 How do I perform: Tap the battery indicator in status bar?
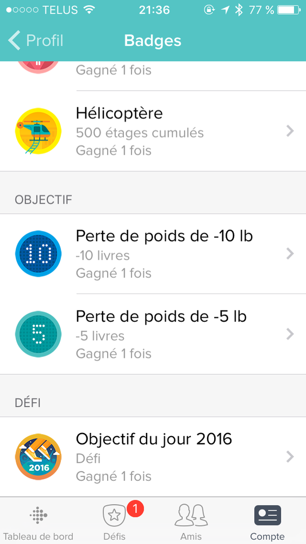pos(289,10)
